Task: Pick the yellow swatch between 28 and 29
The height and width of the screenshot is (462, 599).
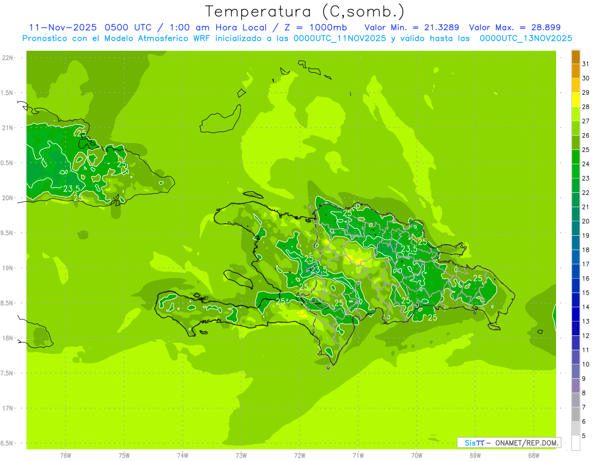Action: pos(576,100)
